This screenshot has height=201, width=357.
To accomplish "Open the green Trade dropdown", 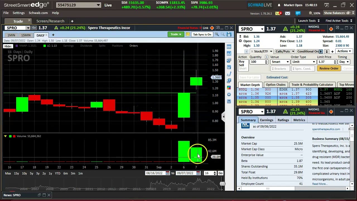I will (176, 34).
